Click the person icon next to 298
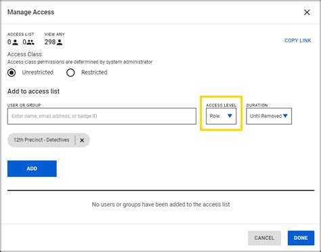Image resolution: width=321 pixels, height=252 pixels. coord(60,42)
